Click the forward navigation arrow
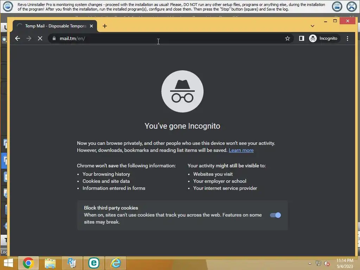Viewport: 360px width, 270px height. 29,38
